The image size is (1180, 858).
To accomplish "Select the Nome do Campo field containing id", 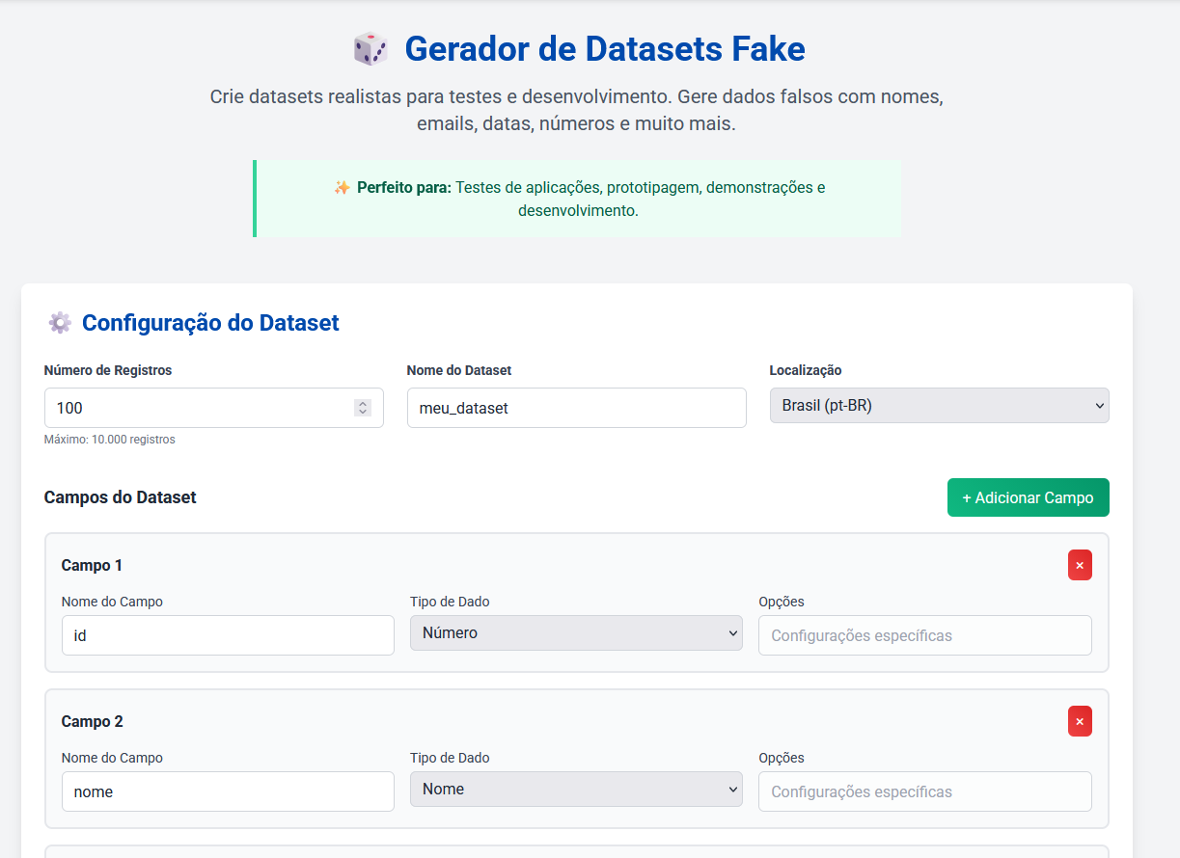I will coord(228,634).
